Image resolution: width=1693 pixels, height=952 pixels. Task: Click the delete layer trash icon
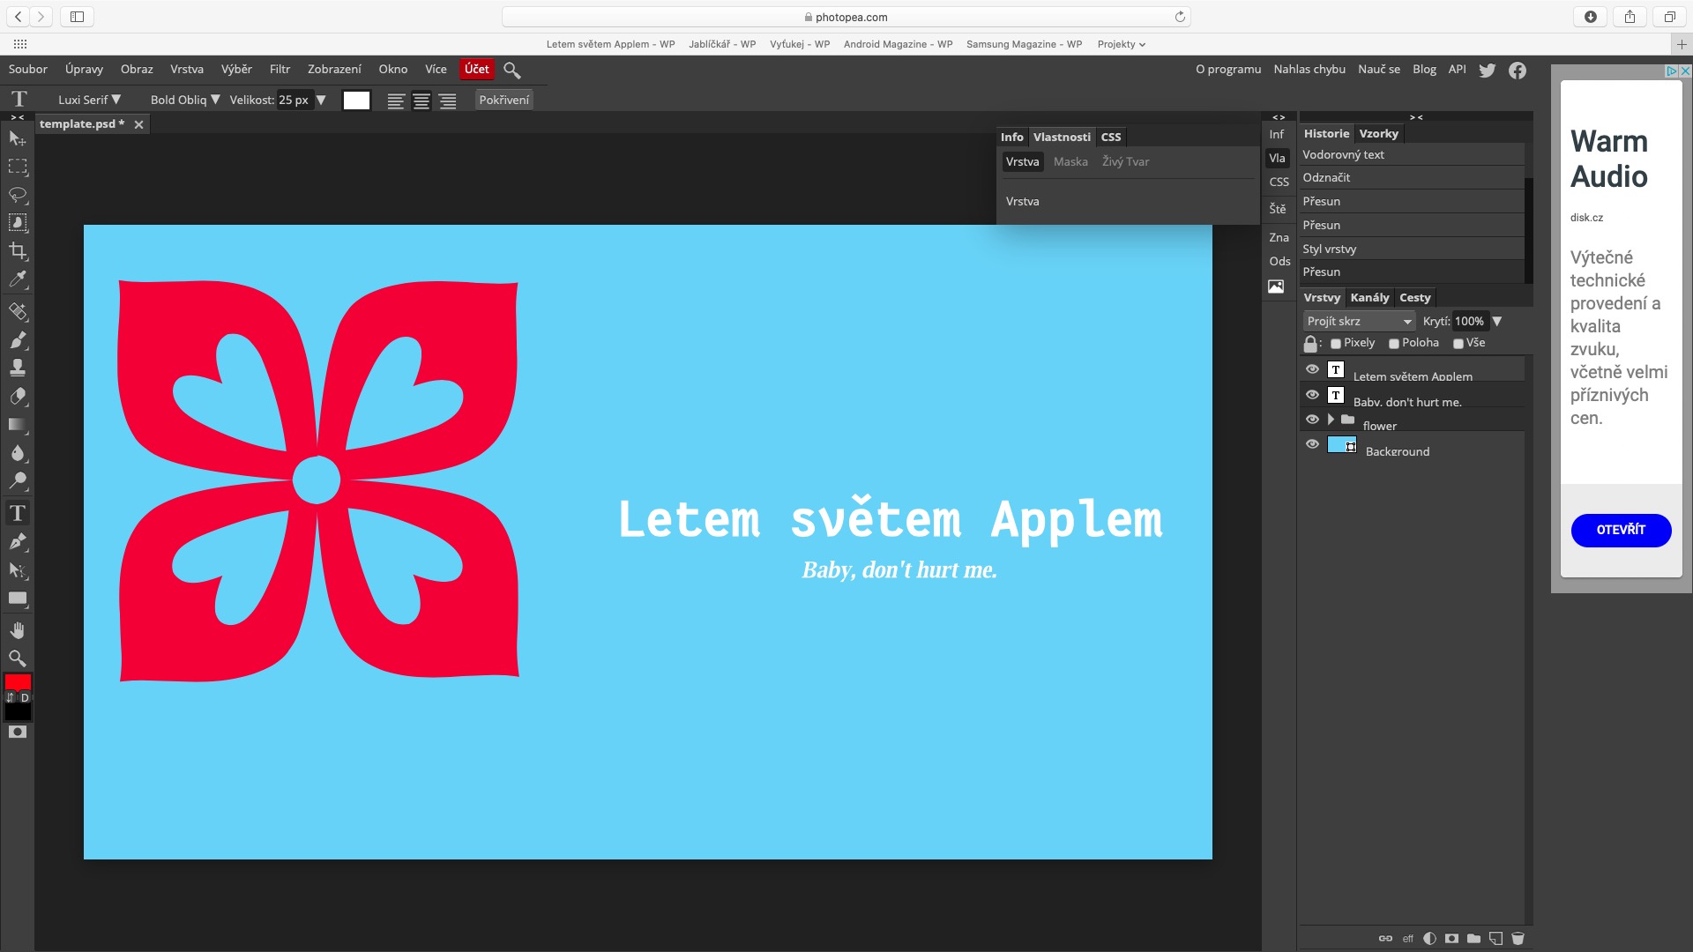[1518, 939]
